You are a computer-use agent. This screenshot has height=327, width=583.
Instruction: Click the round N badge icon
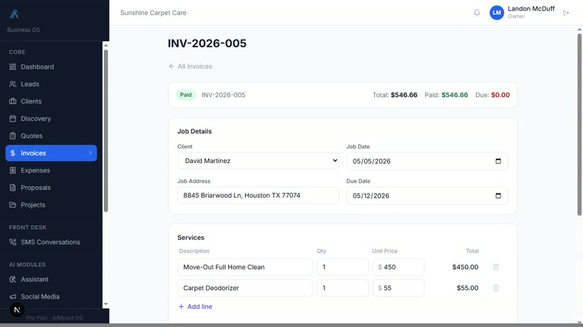coord(17,310)
